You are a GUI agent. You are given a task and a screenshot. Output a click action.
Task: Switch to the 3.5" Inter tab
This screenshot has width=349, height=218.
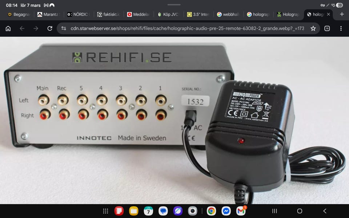(198, 15)
